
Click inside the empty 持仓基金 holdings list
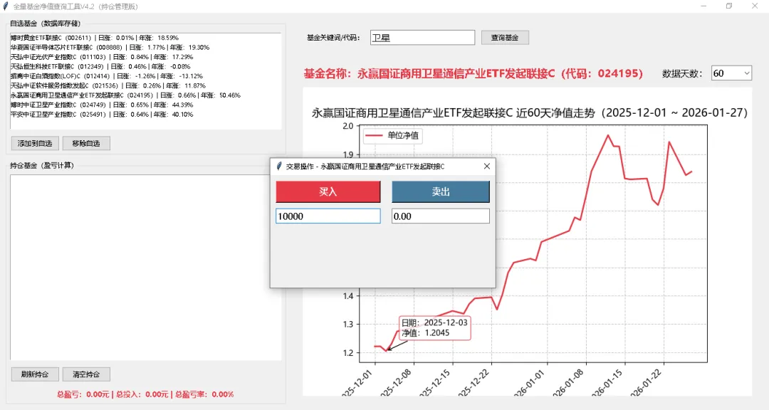click(145, 268)
